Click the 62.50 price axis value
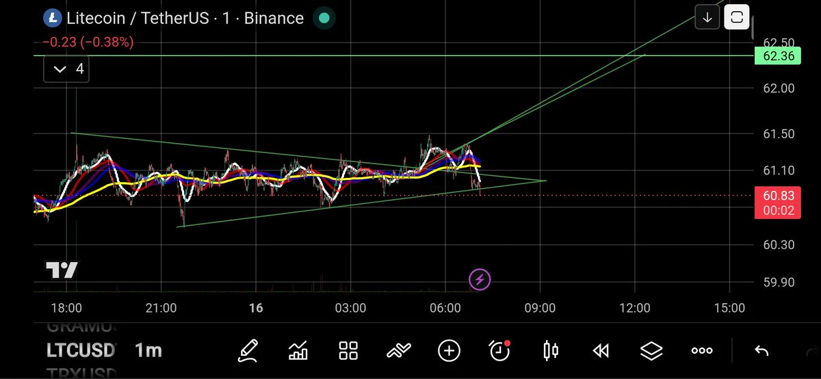Screen dimensions: 821x379 click(x=778, y=42)
